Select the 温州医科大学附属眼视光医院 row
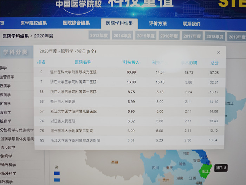 [x=73, y=72]
